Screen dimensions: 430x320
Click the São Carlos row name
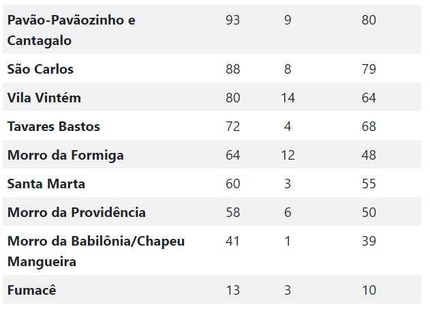click(40, 69)
